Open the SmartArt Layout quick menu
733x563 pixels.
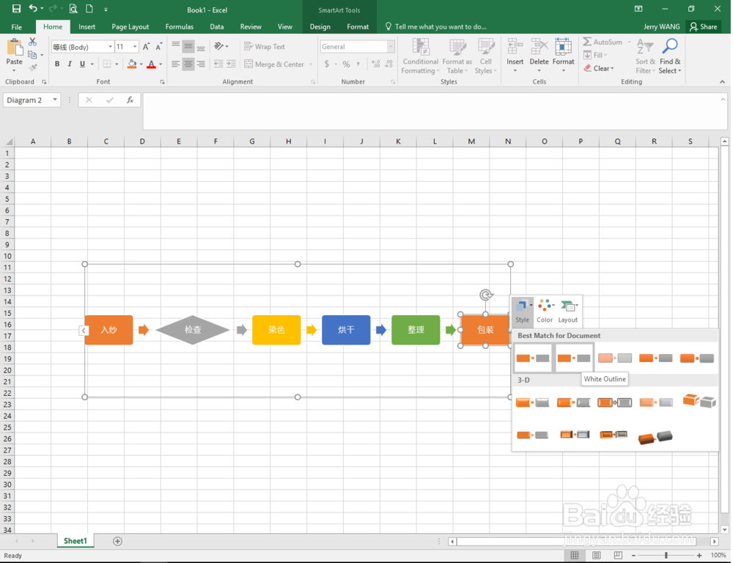pyautogui.click(x=568, y=311)
